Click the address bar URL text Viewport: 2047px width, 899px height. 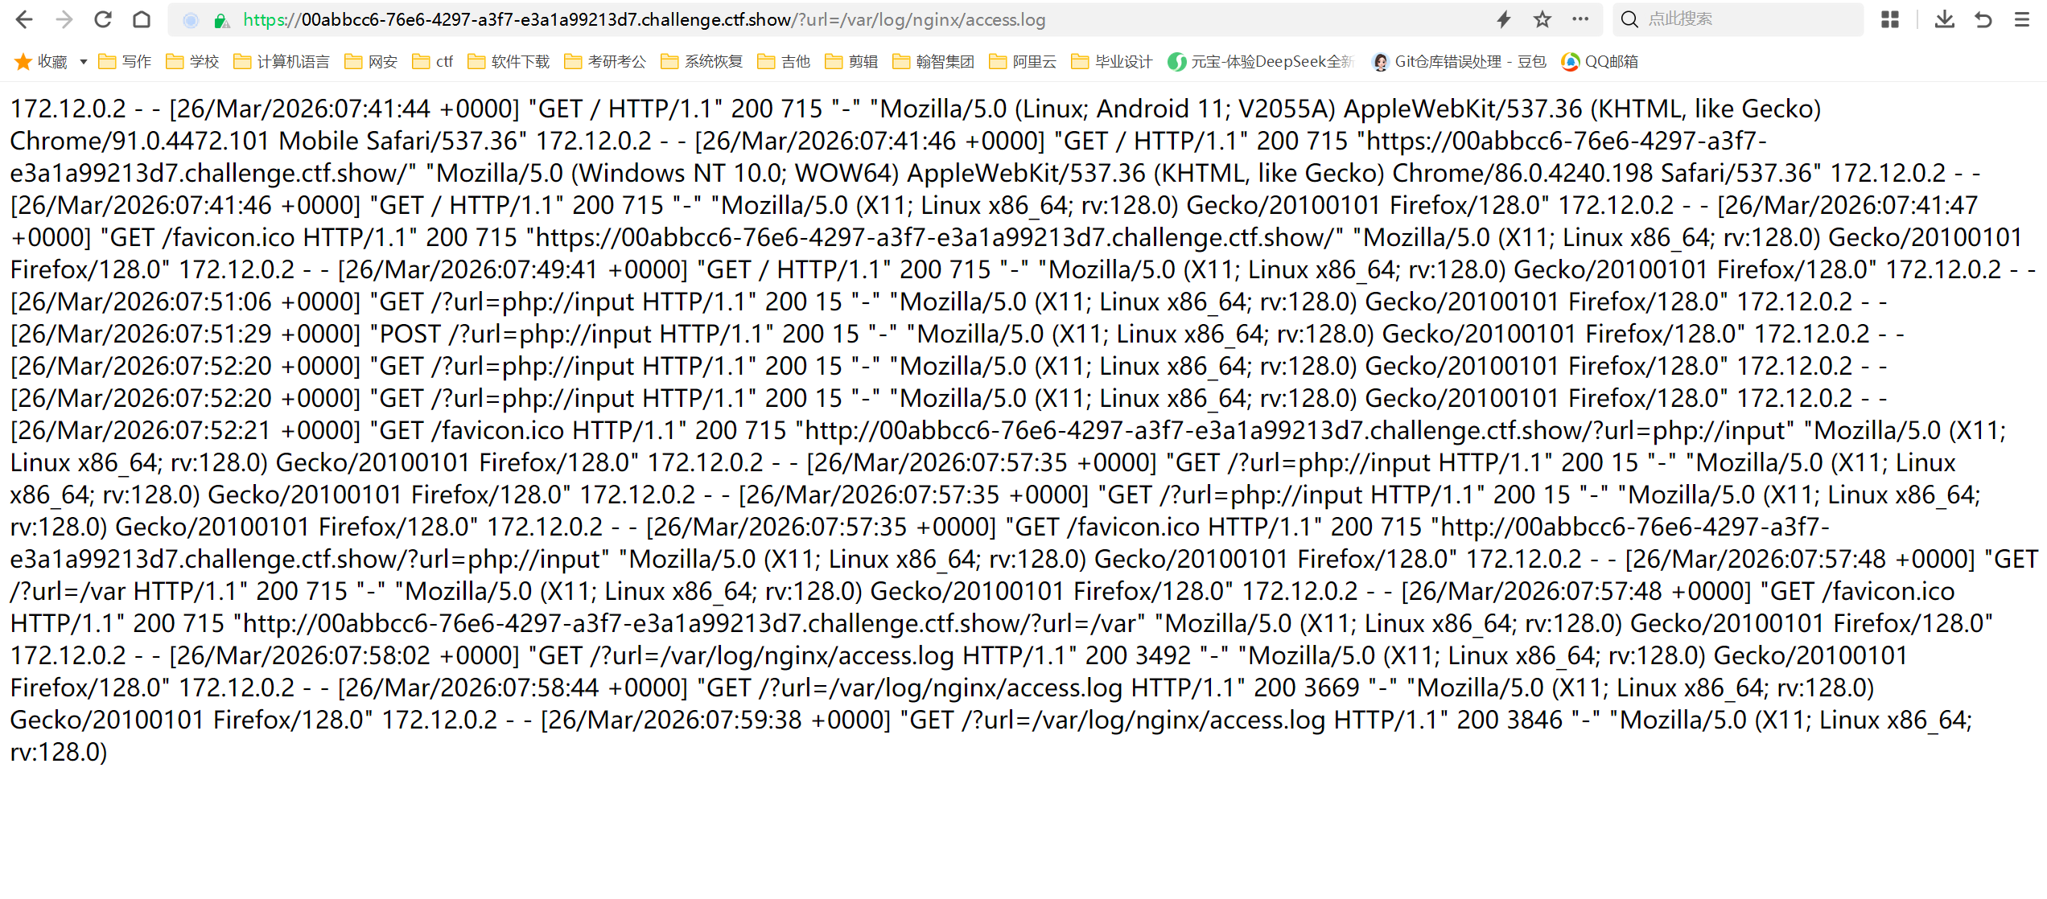coord(644,20)
